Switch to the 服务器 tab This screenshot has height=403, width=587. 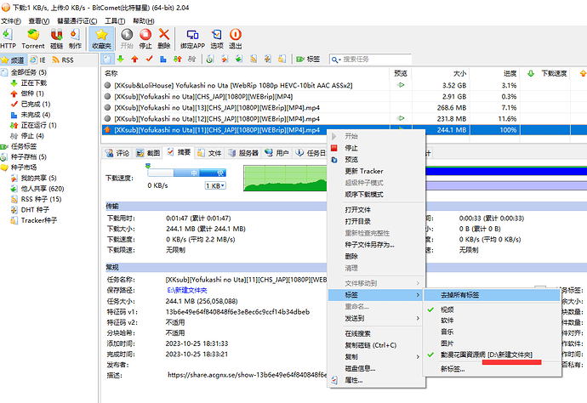(243, 153)
